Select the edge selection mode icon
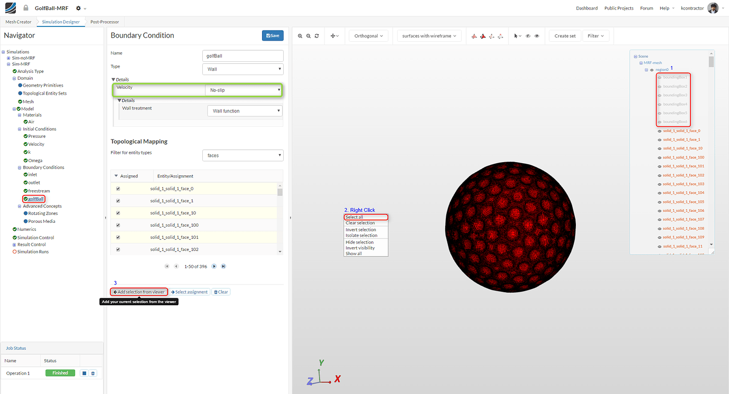 tap(492, 36)
